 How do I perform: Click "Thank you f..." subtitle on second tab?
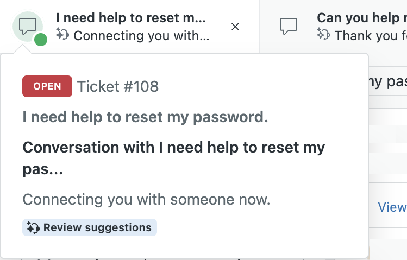click(x=371, y=36)
